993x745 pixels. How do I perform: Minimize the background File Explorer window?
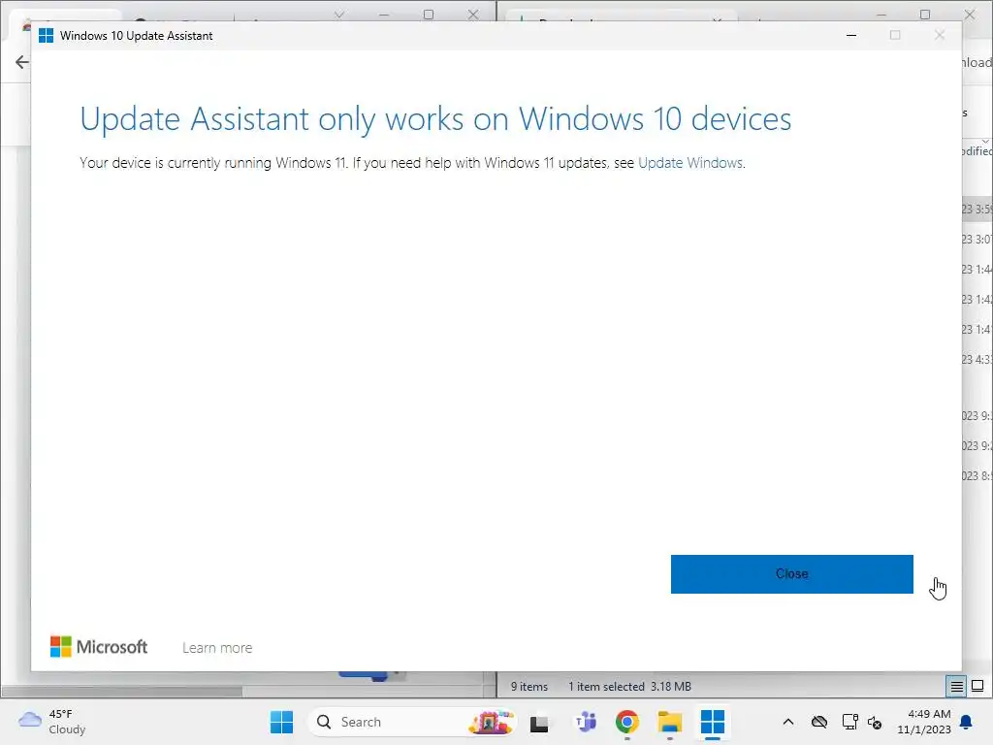pyautogui.click(x=881, y=14)
